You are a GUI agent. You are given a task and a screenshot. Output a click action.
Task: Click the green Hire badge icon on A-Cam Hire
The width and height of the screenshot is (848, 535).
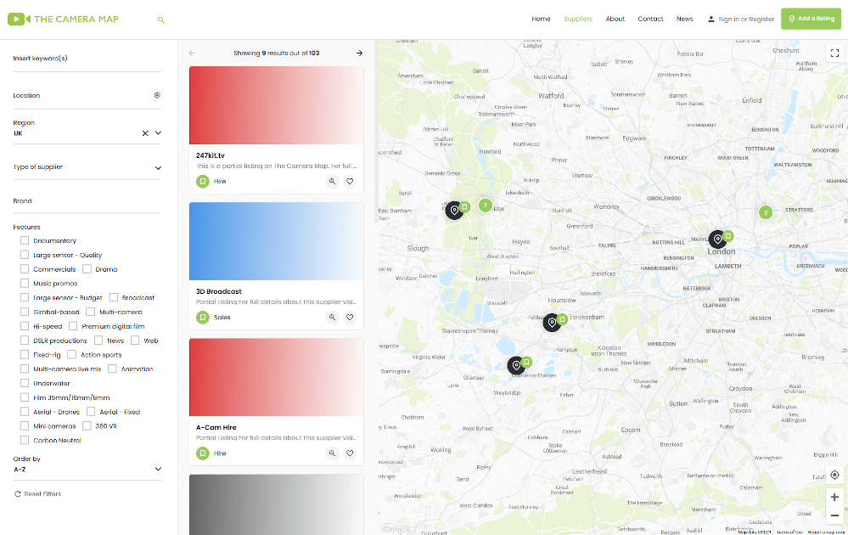pos(203,453)
